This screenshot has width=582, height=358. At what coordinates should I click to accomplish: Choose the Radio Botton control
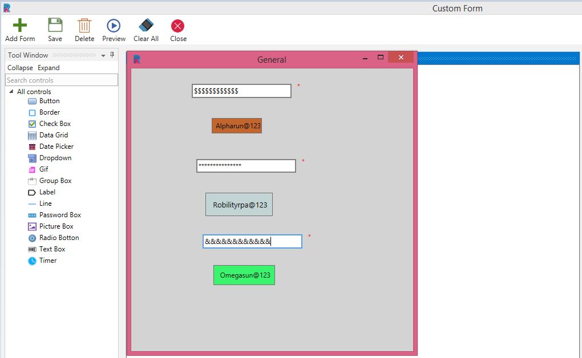[59, 238]
